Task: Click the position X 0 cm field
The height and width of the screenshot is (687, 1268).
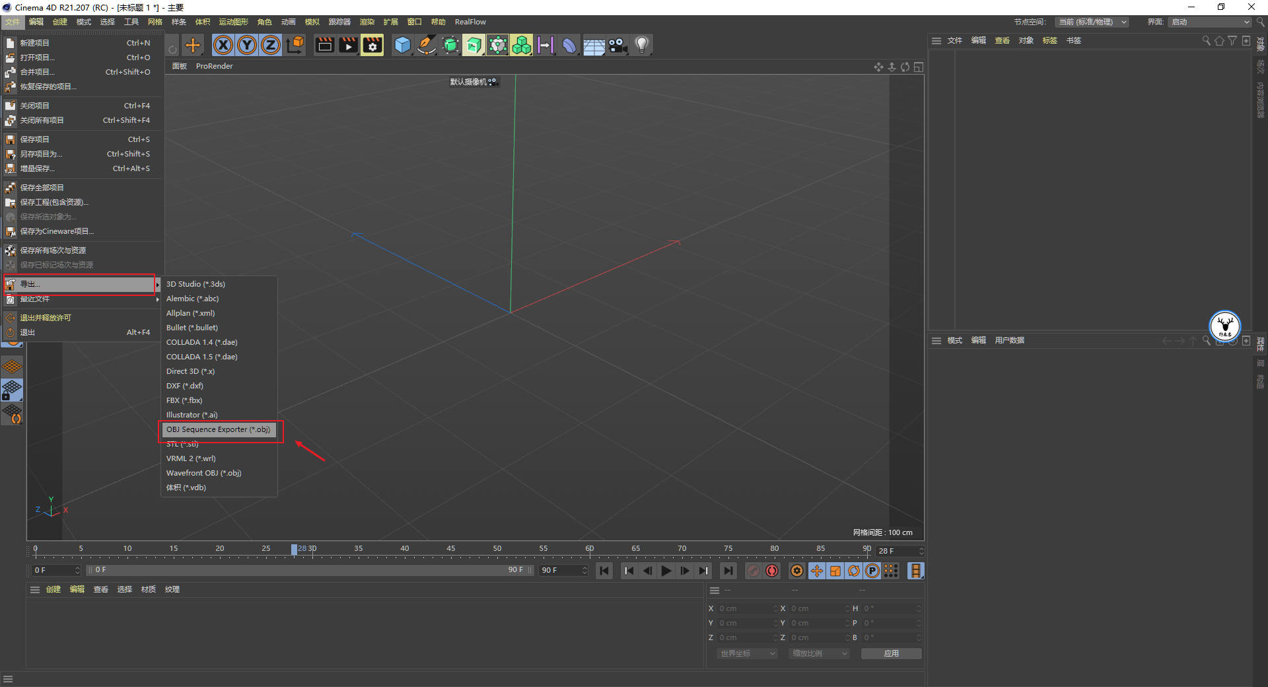Action: 746,608
